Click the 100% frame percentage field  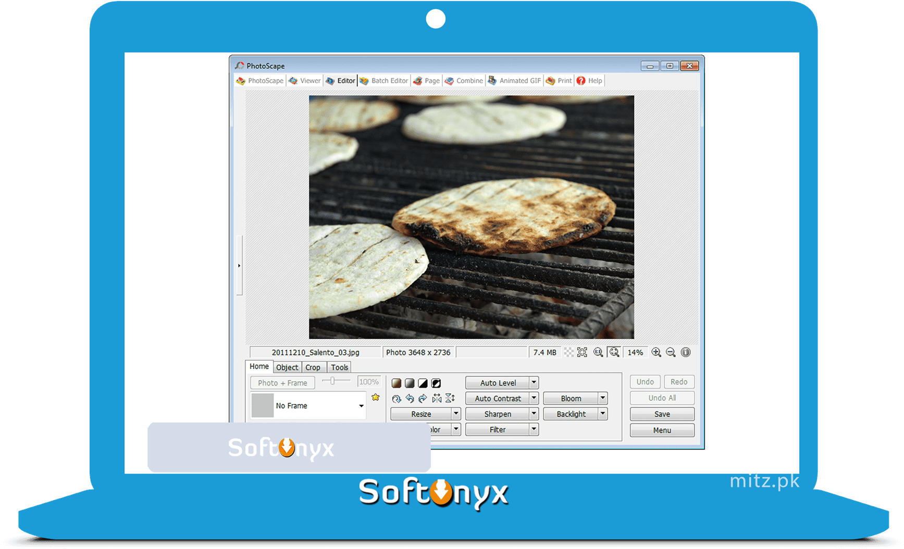tap(369, 382)
